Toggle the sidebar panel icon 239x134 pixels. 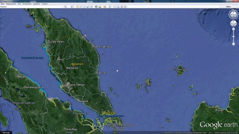[72, 7]
